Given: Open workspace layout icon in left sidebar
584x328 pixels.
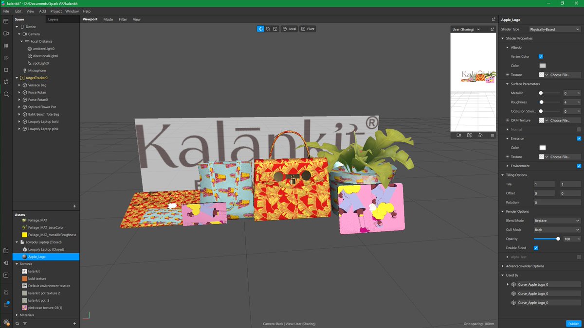Looking at the screenshot, I should click(x=6, y=21).
